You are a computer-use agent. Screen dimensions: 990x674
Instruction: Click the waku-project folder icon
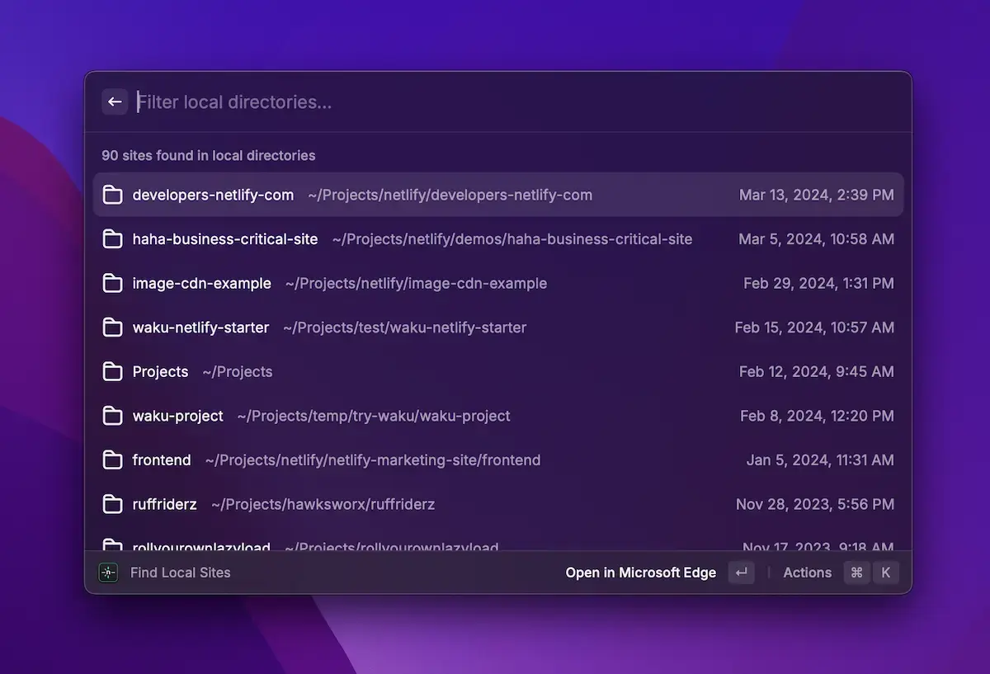pos(112,416)
